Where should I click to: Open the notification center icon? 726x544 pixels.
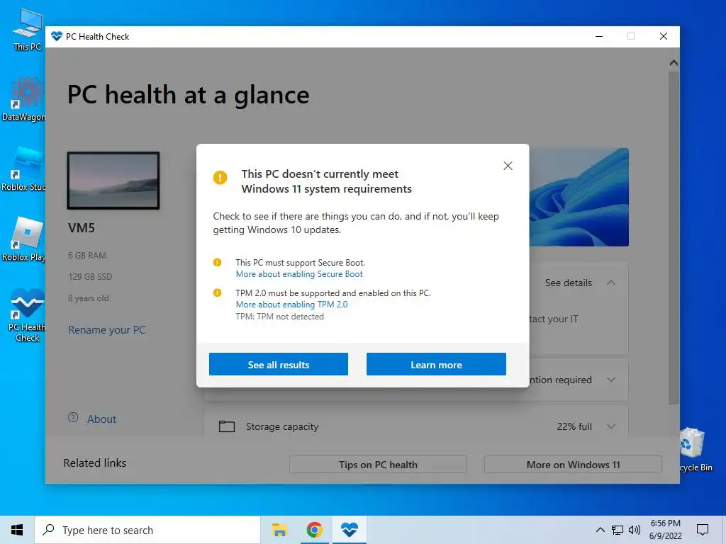click(703, 530)
